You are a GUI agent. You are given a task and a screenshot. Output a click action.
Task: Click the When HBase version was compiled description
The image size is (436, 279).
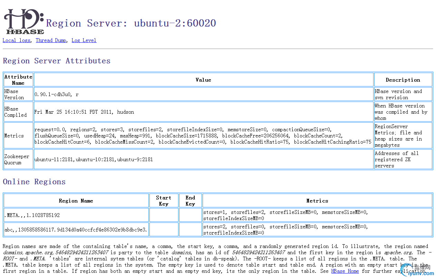403,112
